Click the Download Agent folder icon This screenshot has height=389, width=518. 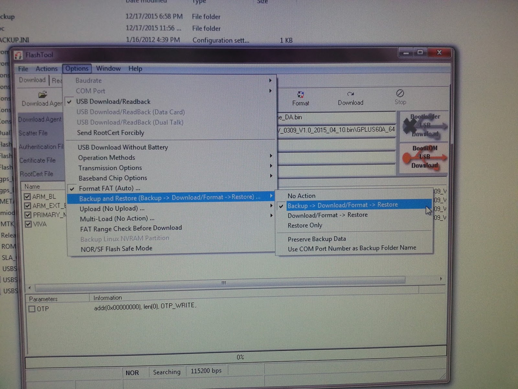coord(42,95)
